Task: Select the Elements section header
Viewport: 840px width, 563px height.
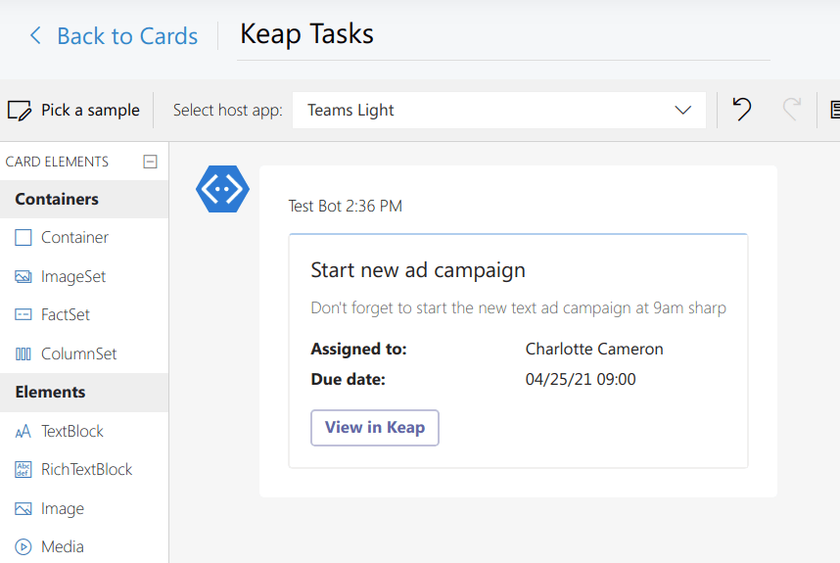Action: coord(84,392)
